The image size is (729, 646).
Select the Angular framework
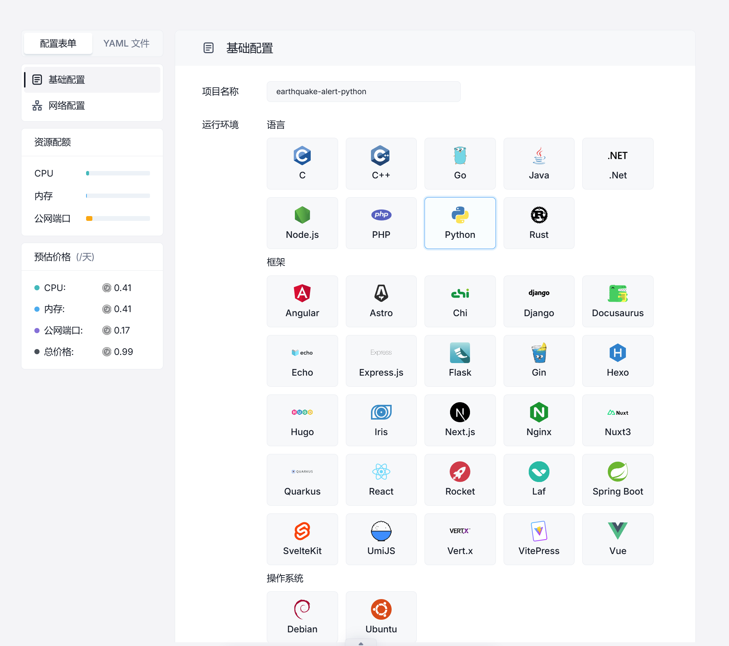[x=302, y=301]
